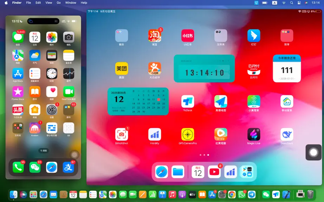Viewport: 324px width, 202px height.
Task: Open DeepSeek app on the iPad
Action: coord(287,134)
